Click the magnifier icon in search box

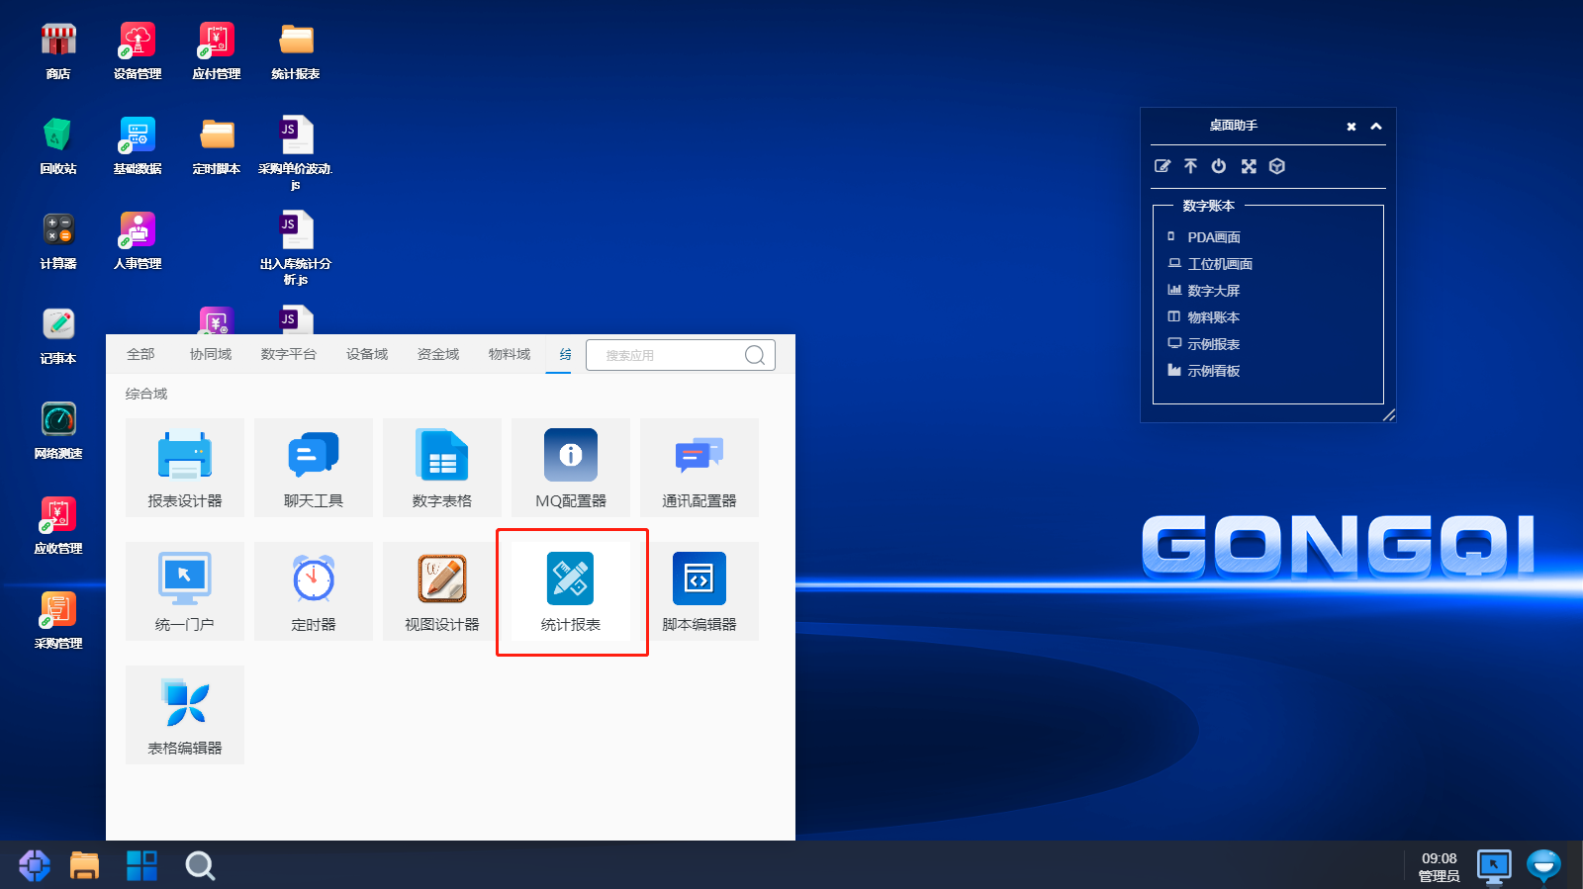pos(755,355)
